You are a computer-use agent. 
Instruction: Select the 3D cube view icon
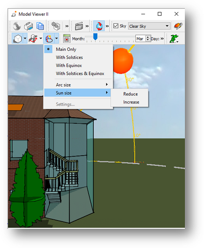pyautogui.click(x=17, y=38)
